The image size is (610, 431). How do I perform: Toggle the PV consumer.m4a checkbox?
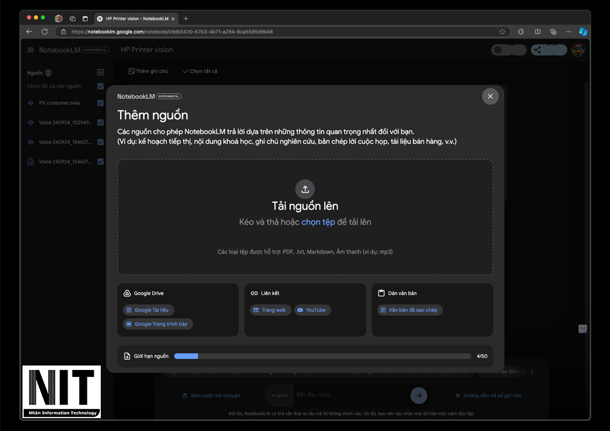coord(100,103)
